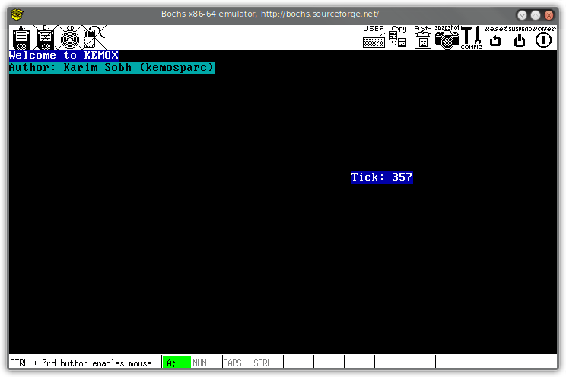Screen dimensions: 566x377
Task: Close the Bochs emulator window
Action: point(549,14)
